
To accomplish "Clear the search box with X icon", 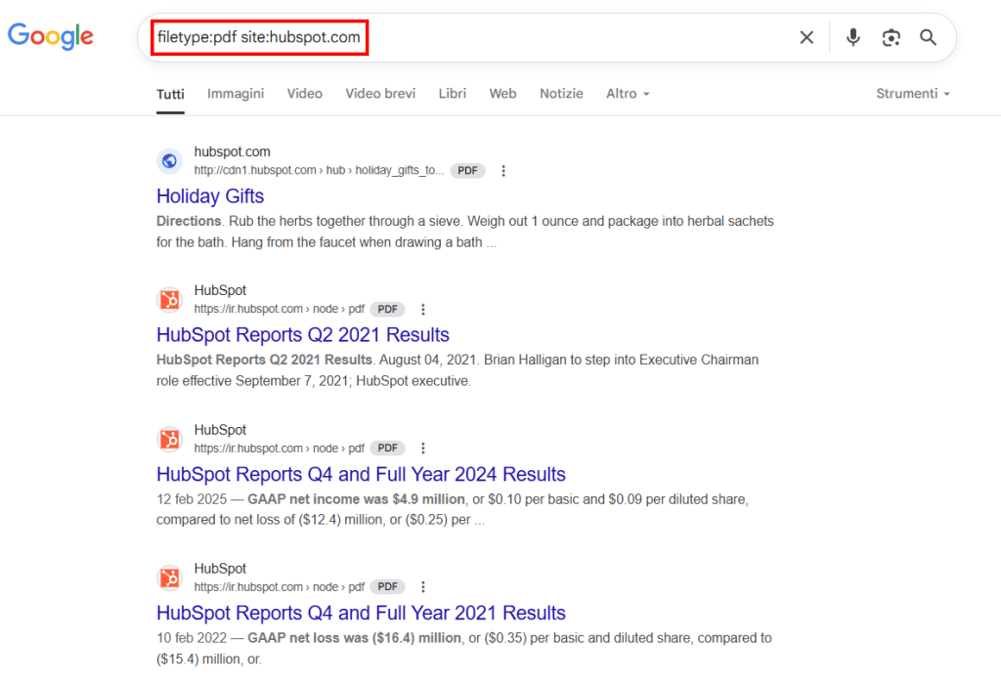I will 806,38.
